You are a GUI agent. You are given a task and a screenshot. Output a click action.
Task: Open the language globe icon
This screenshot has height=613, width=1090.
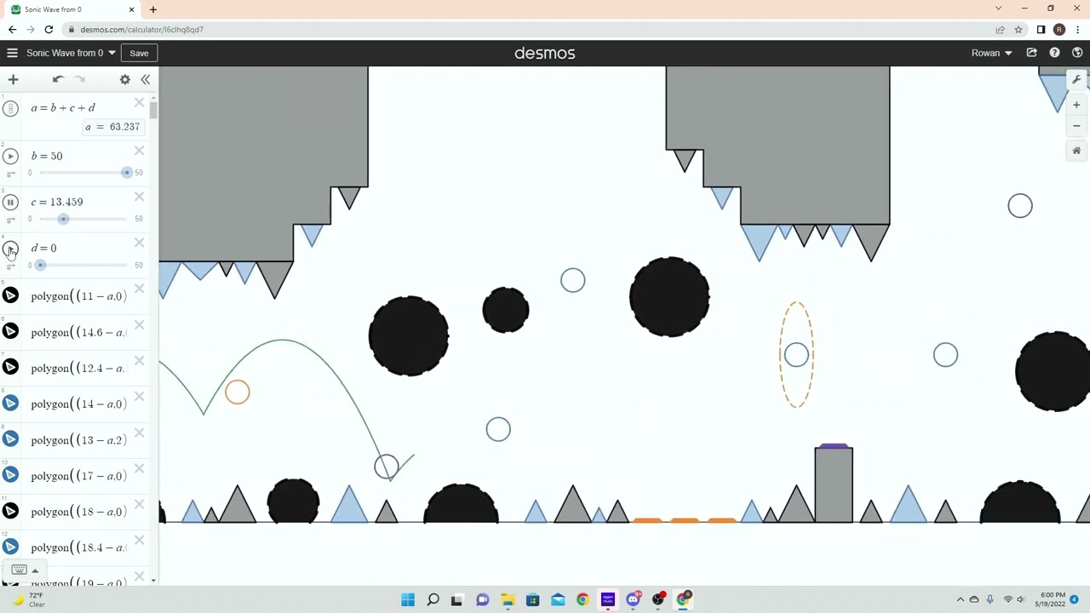[1077, 53]
